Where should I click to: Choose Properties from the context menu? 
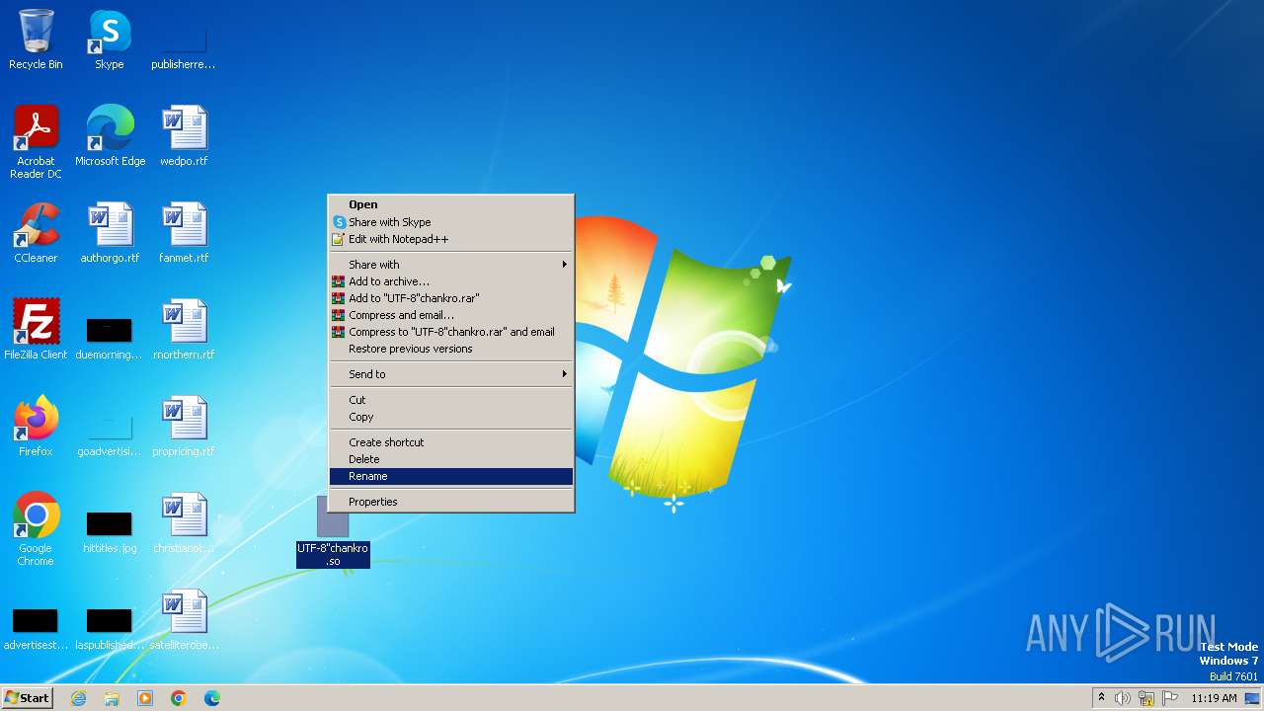450,502
